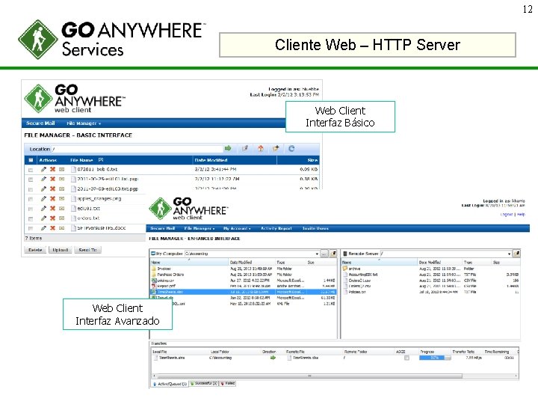Image resolution: width=538 pixels, height=404 pixels.
Task: Toggle the select-all checkbox in table header
Action: coord(31,160)
